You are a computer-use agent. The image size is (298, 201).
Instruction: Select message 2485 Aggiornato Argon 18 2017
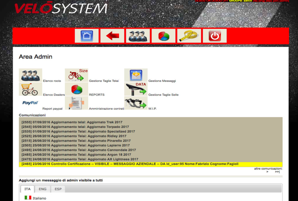coord(76,155)
